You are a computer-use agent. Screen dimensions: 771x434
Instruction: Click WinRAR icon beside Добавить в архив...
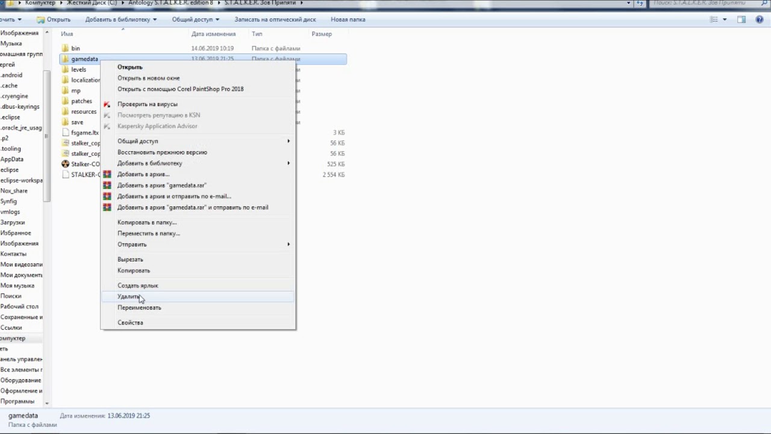pyautogui.click(x=107, y=174)
